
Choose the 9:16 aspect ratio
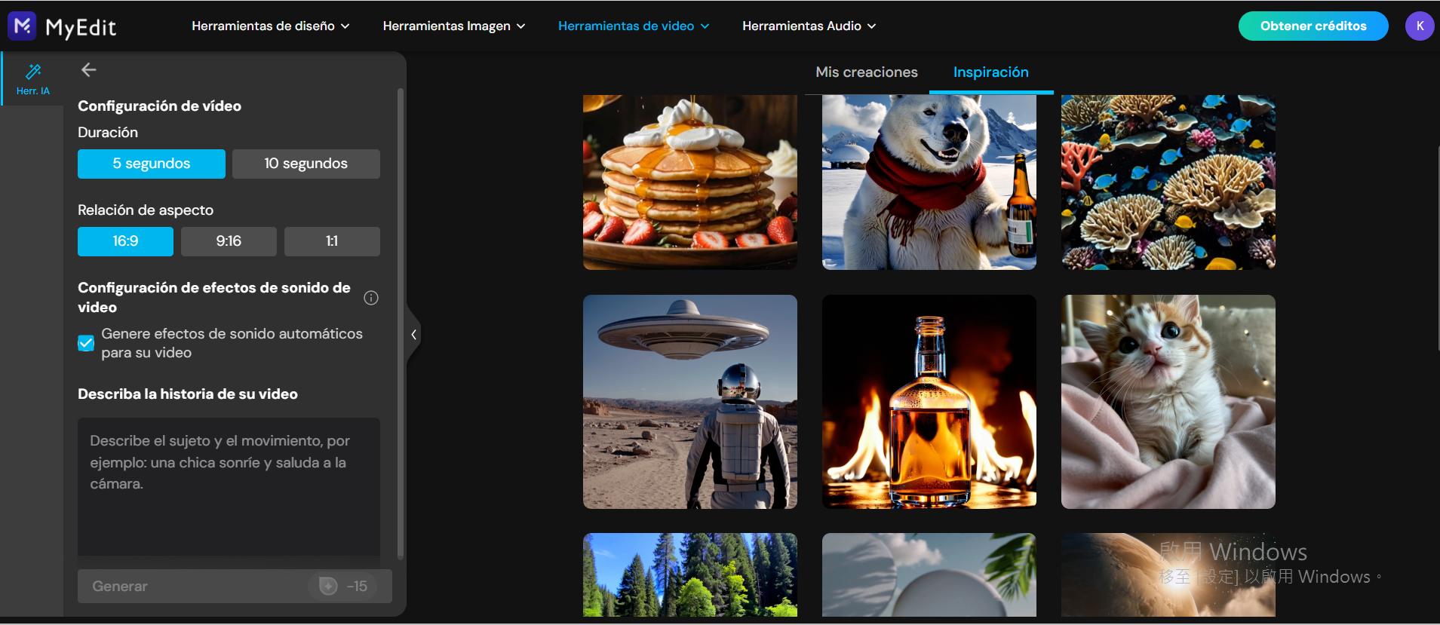pyautogui.click(x=229, y=241)
